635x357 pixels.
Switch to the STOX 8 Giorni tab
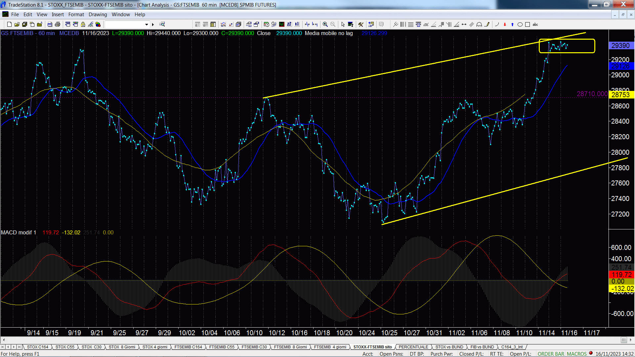click(122, 347)
